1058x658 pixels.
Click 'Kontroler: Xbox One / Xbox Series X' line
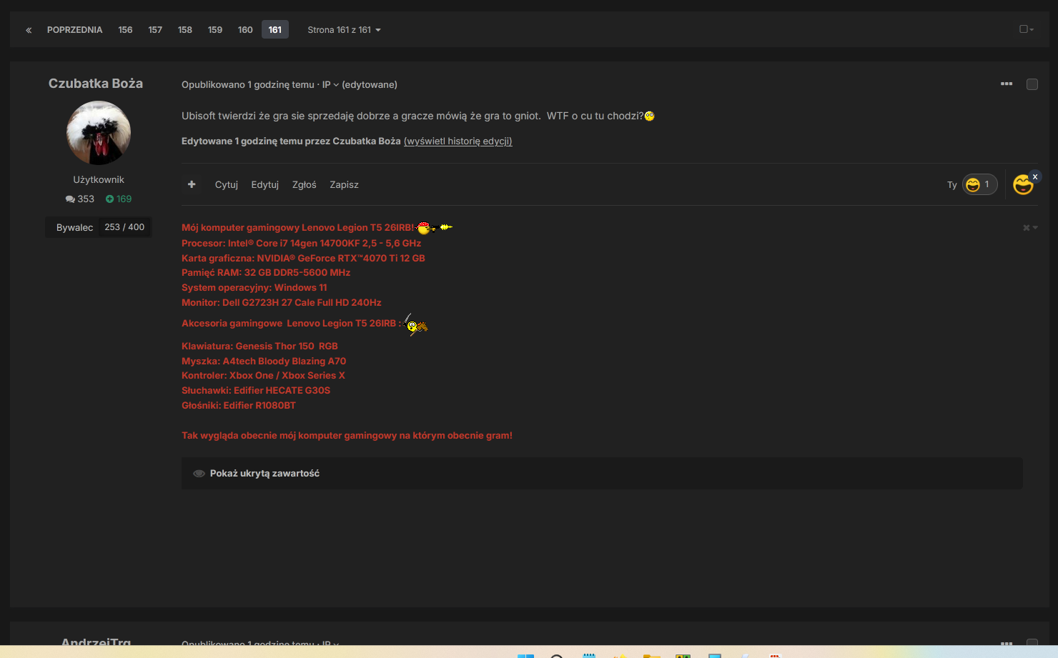click(x=263, y=376)
